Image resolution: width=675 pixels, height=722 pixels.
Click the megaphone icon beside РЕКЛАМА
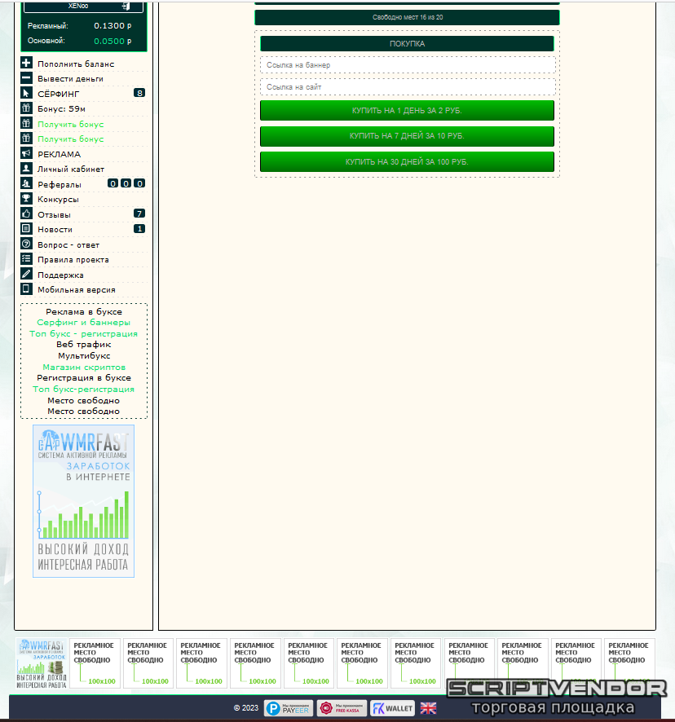point(26,154)
